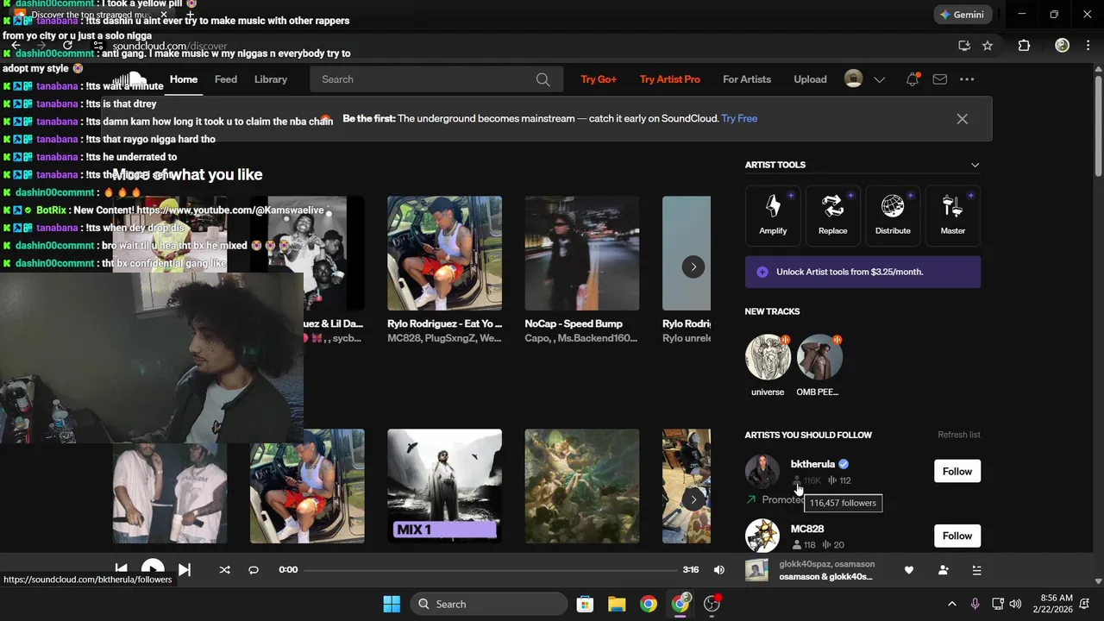The height and width of the screenshot is (621, 1104).
Task: Click the install app icon in address bar
Action: (x=964, y=46)
